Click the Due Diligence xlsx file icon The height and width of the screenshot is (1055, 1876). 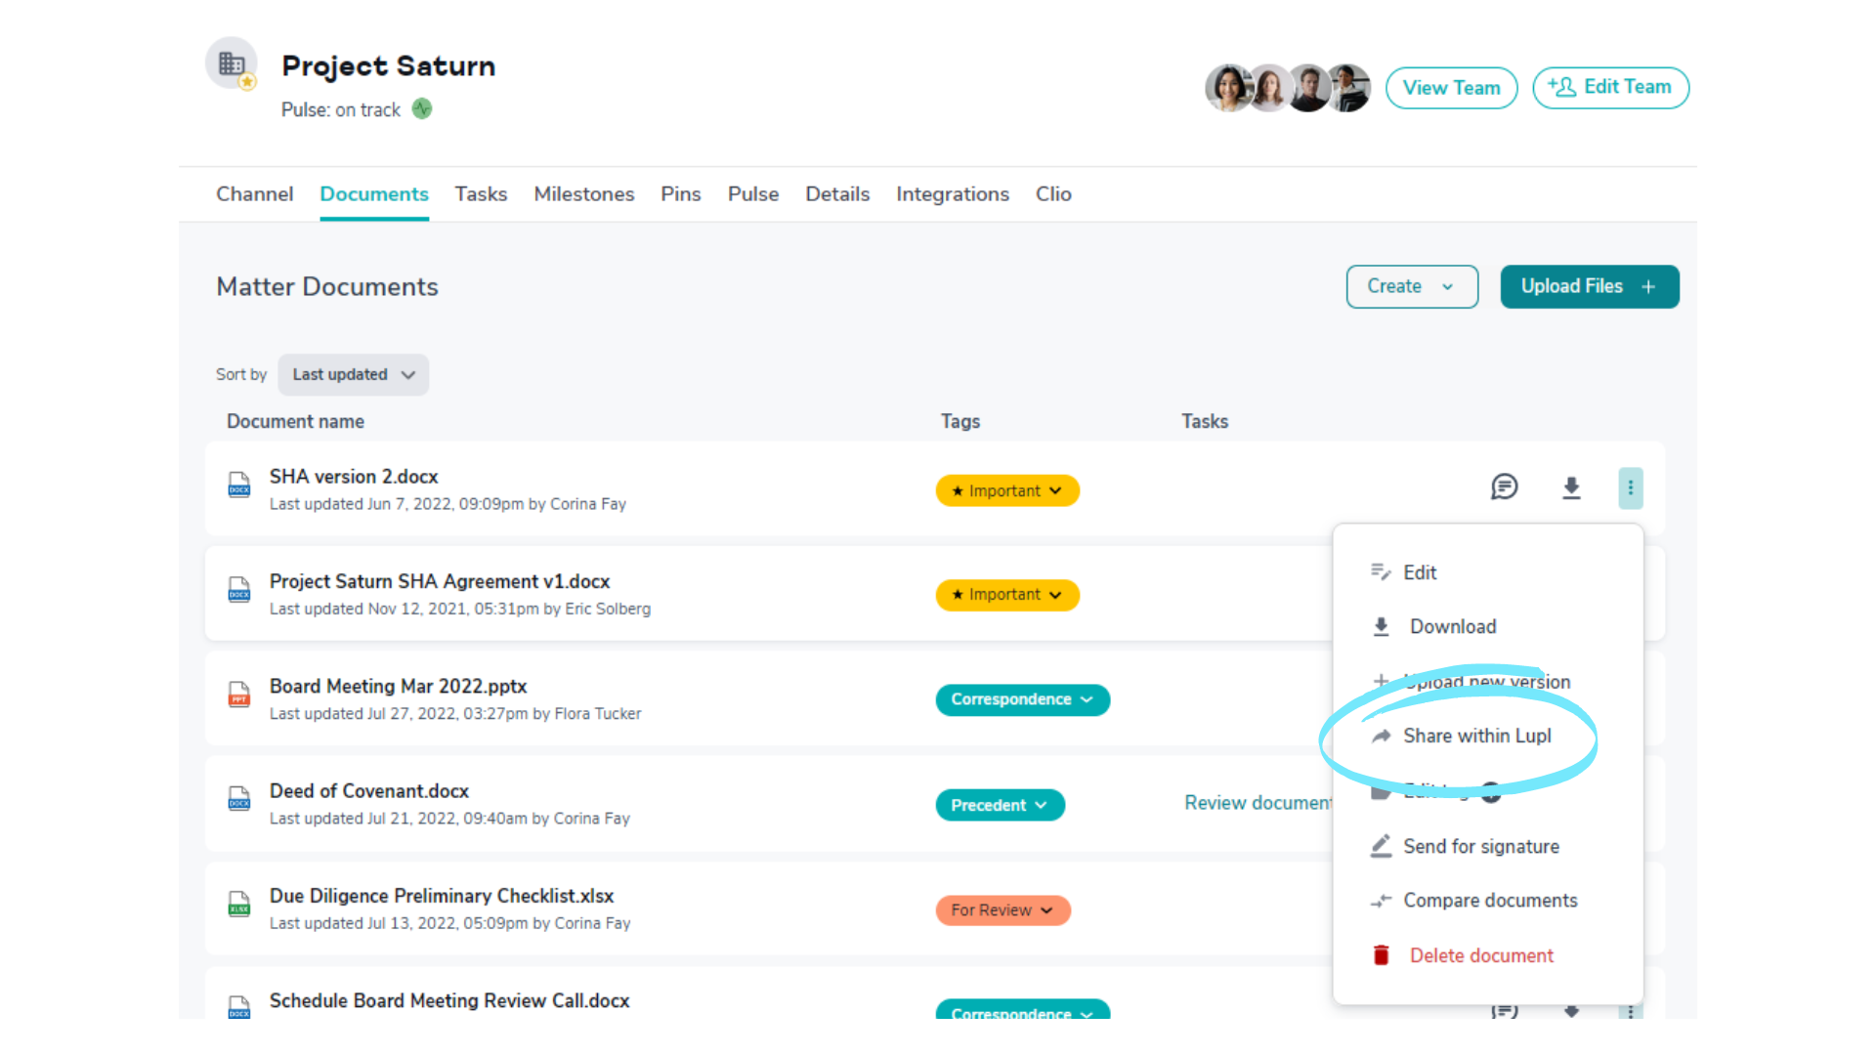239,904
